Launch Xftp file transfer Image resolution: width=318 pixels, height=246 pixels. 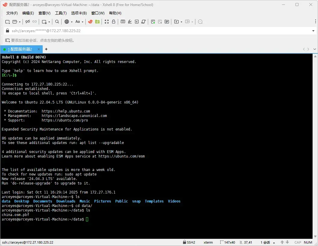point(98,22)
